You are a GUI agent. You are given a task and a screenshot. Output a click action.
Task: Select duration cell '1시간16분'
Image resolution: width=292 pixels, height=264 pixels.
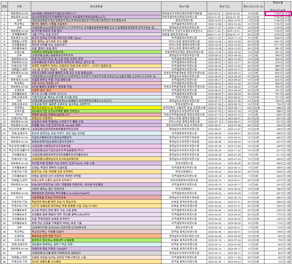tap(253, 20)
